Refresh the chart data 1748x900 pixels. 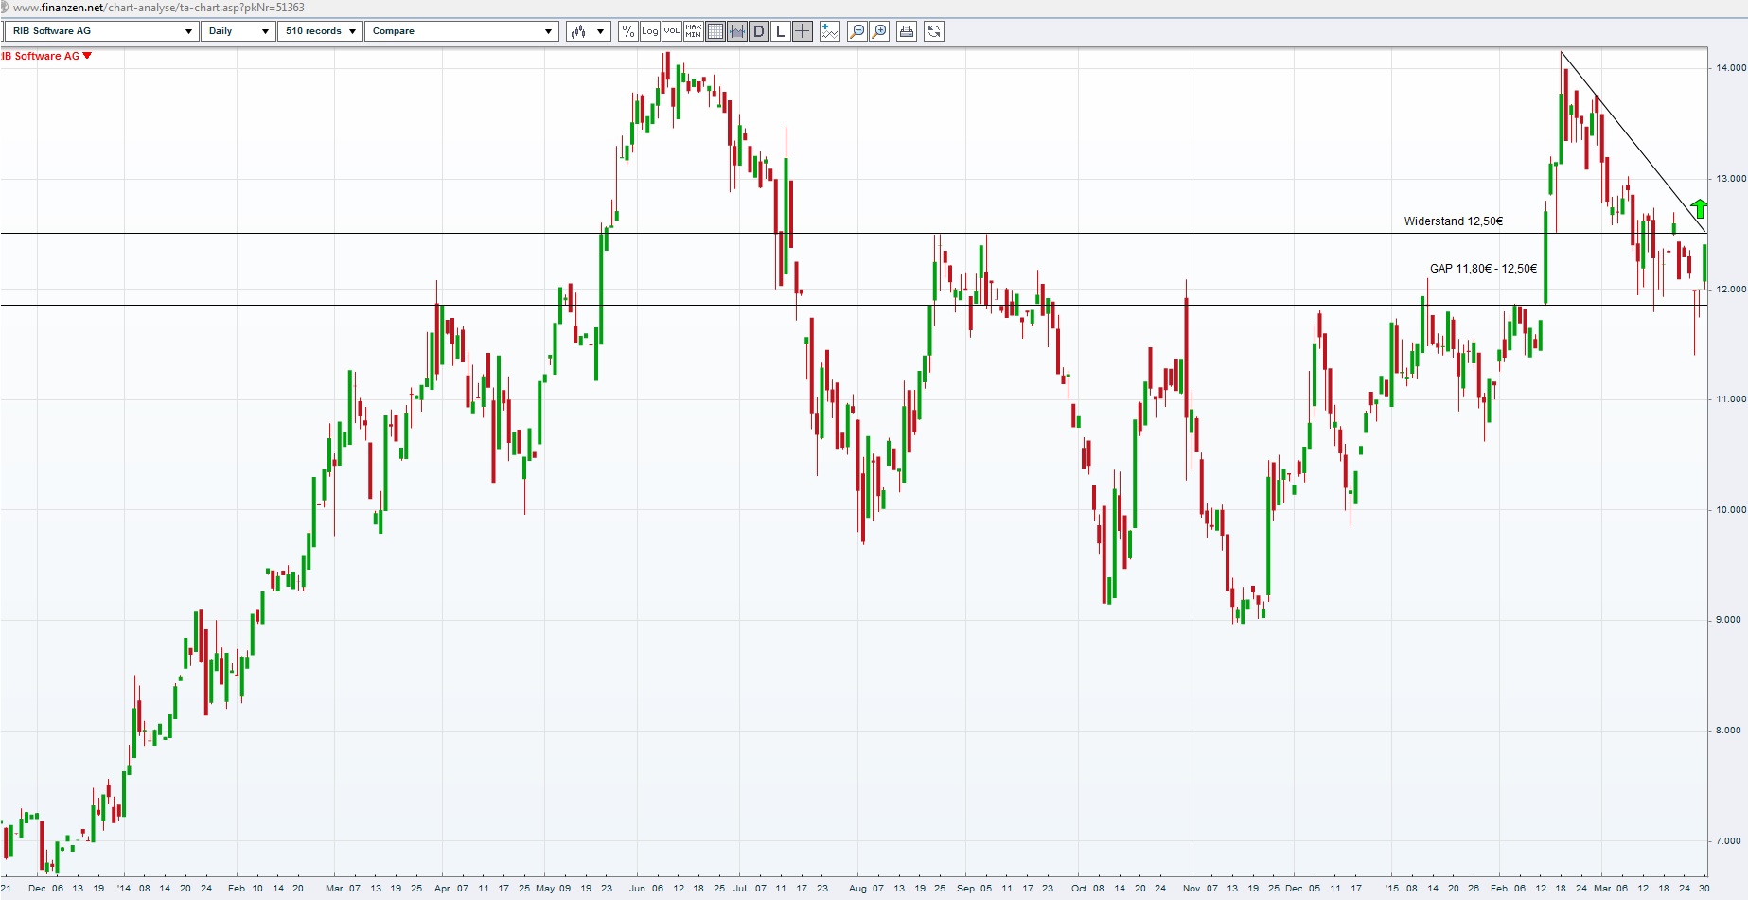[934, 31]
